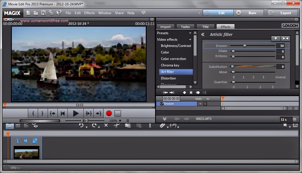Switch to the Title tab
The width and height of the screenshot is (302, 173).
[206, 27]
